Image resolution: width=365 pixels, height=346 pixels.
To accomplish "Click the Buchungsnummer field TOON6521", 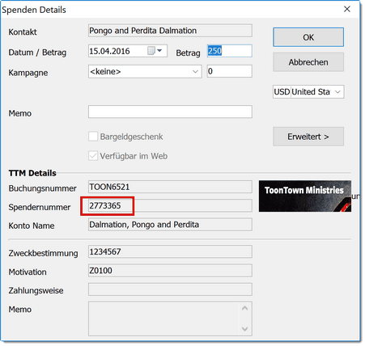I will tap(170, 187).
